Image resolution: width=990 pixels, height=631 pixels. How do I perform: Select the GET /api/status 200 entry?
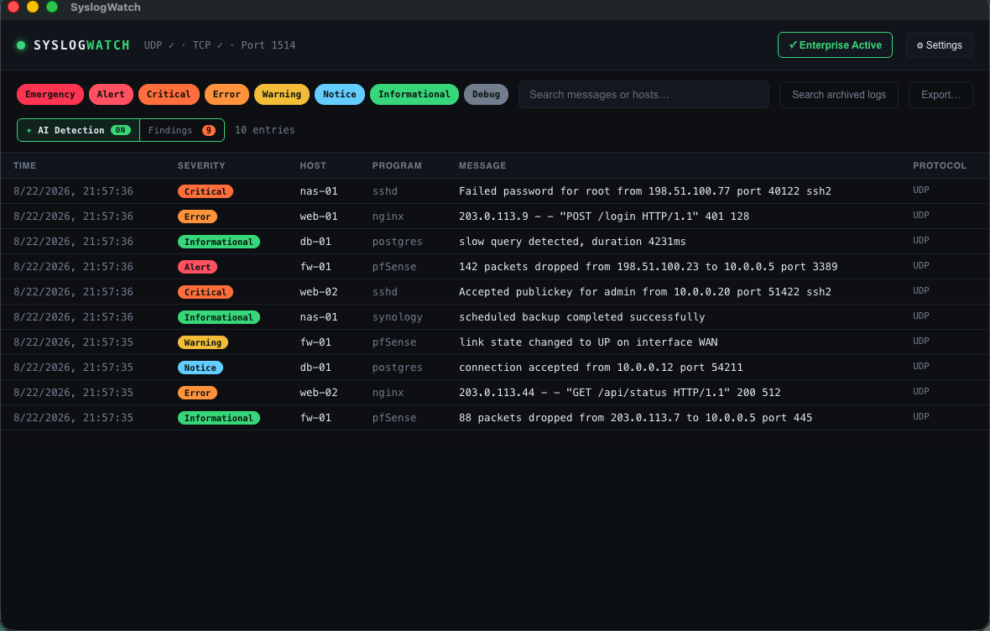click(495, 392)
